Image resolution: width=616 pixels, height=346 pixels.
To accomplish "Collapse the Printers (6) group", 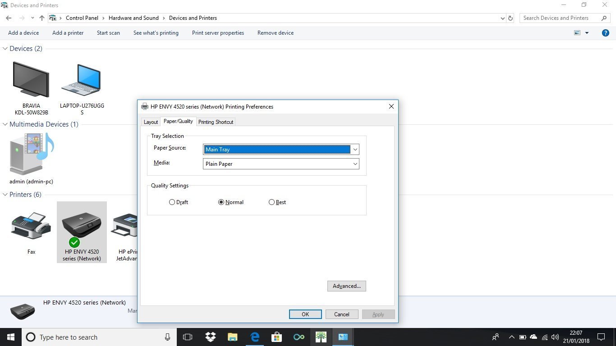I will click(x=5, y=195).
